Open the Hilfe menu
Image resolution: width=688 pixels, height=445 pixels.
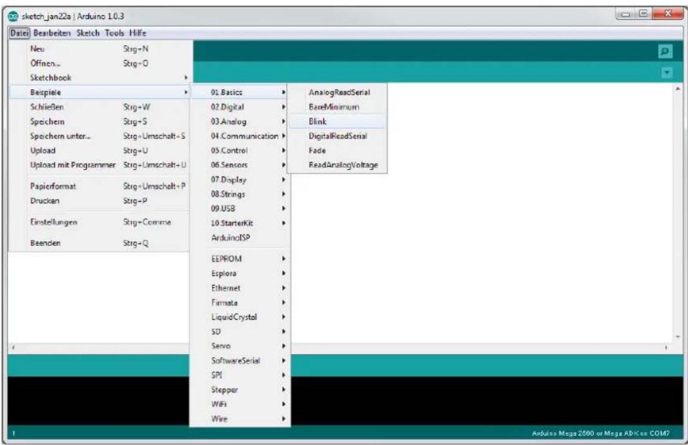tap(137, 33)
